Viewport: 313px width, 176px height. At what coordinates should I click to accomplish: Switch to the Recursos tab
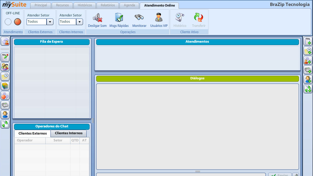(x=62, y=5)
